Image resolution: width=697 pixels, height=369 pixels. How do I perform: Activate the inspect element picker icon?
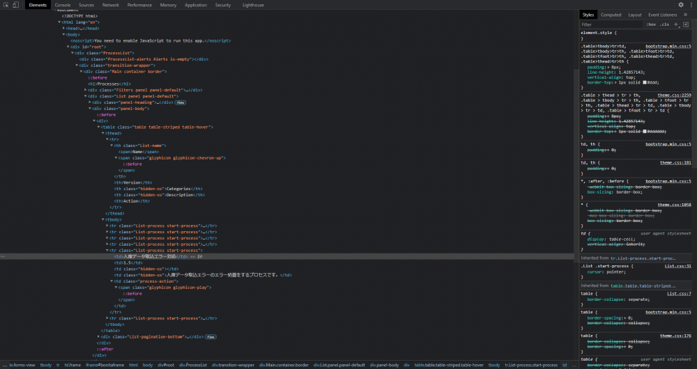pyautogui.click(x=6, y=5)
